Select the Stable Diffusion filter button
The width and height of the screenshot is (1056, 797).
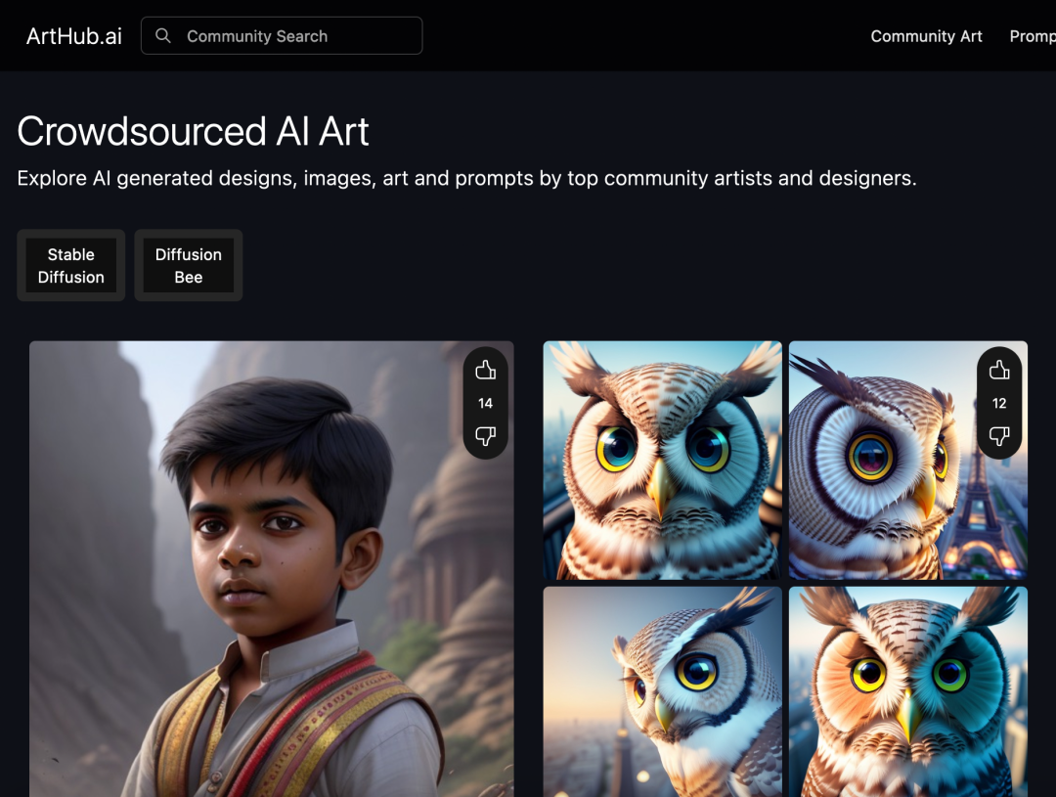(x=70, y=266)
